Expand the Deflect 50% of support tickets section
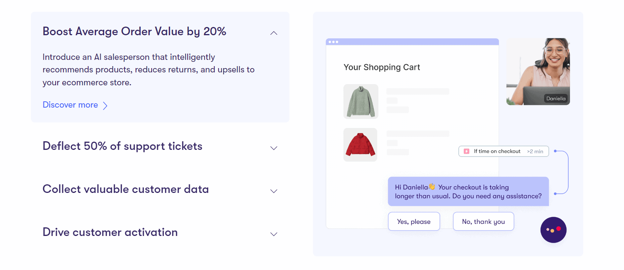This screenshot has height=270, width=624. click(x=274, y=148)
